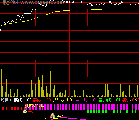Click the red ball rally signal icon
This screenshot has height=120, width=139.
[x=51, y=117]
